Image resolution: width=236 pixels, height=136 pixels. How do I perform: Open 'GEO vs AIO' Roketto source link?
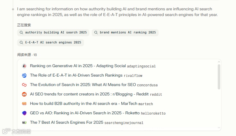[85, 113]
